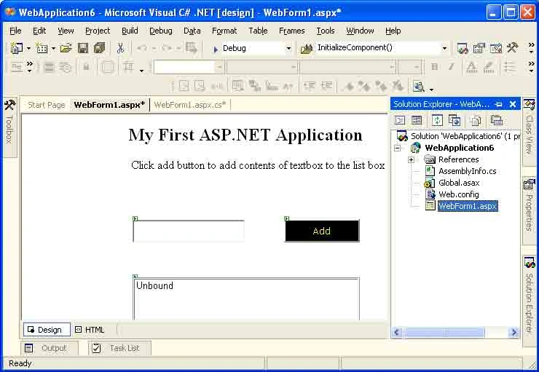The image size is (539, 372).
Task: Expand more buttons on the formatting toolbar
Action: [x=532, y=67]
